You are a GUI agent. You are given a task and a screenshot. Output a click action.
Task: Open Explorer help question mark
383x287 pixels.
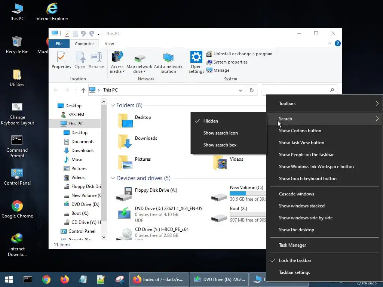pos(338,43)
